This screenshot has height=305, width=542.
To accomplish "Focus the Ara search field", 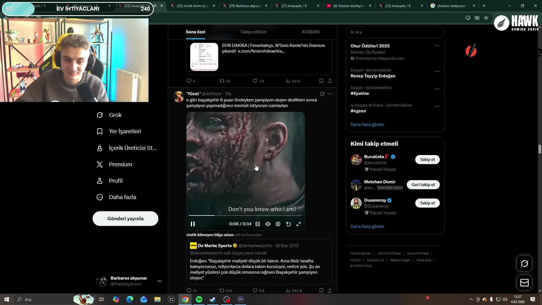I will pyautogui.click(x=395, y=32).
